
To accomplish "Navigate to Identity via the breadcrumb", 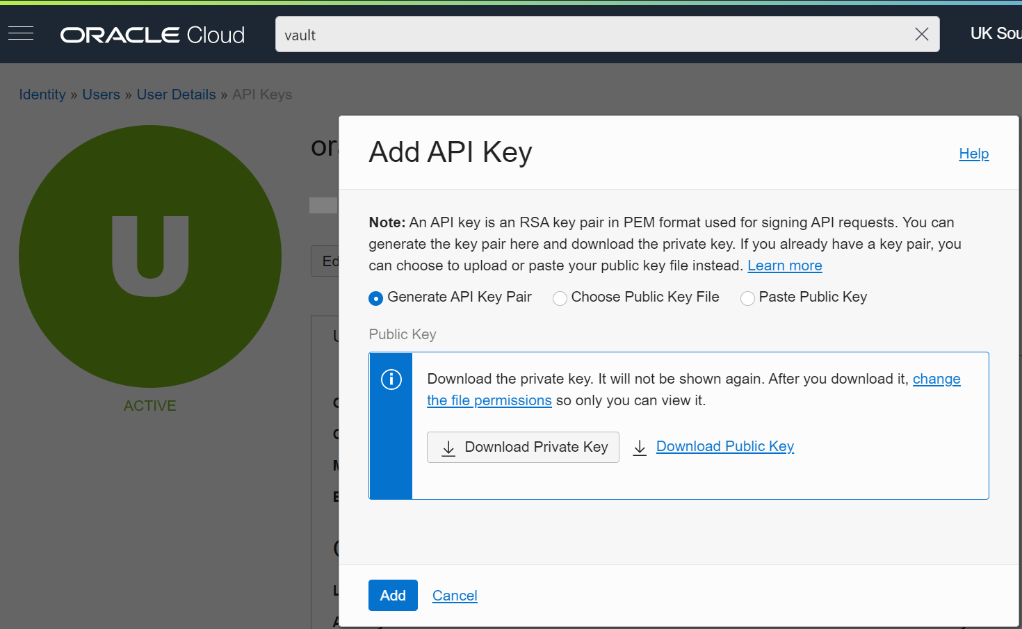I will tap(42, 94).
